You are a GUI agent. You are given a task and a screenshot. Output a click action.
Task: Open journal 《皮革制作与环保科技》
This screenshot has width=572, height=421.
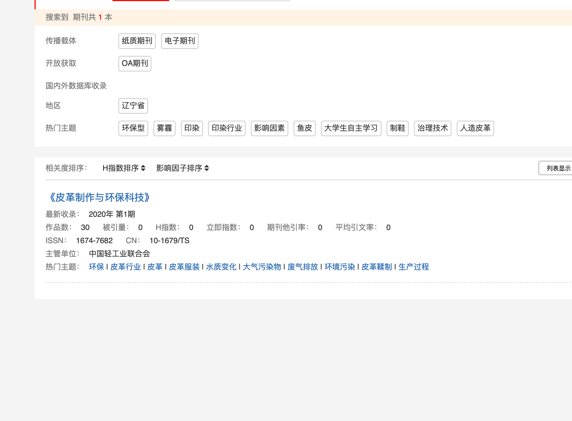pyautogui.click(x=100, y=197)
